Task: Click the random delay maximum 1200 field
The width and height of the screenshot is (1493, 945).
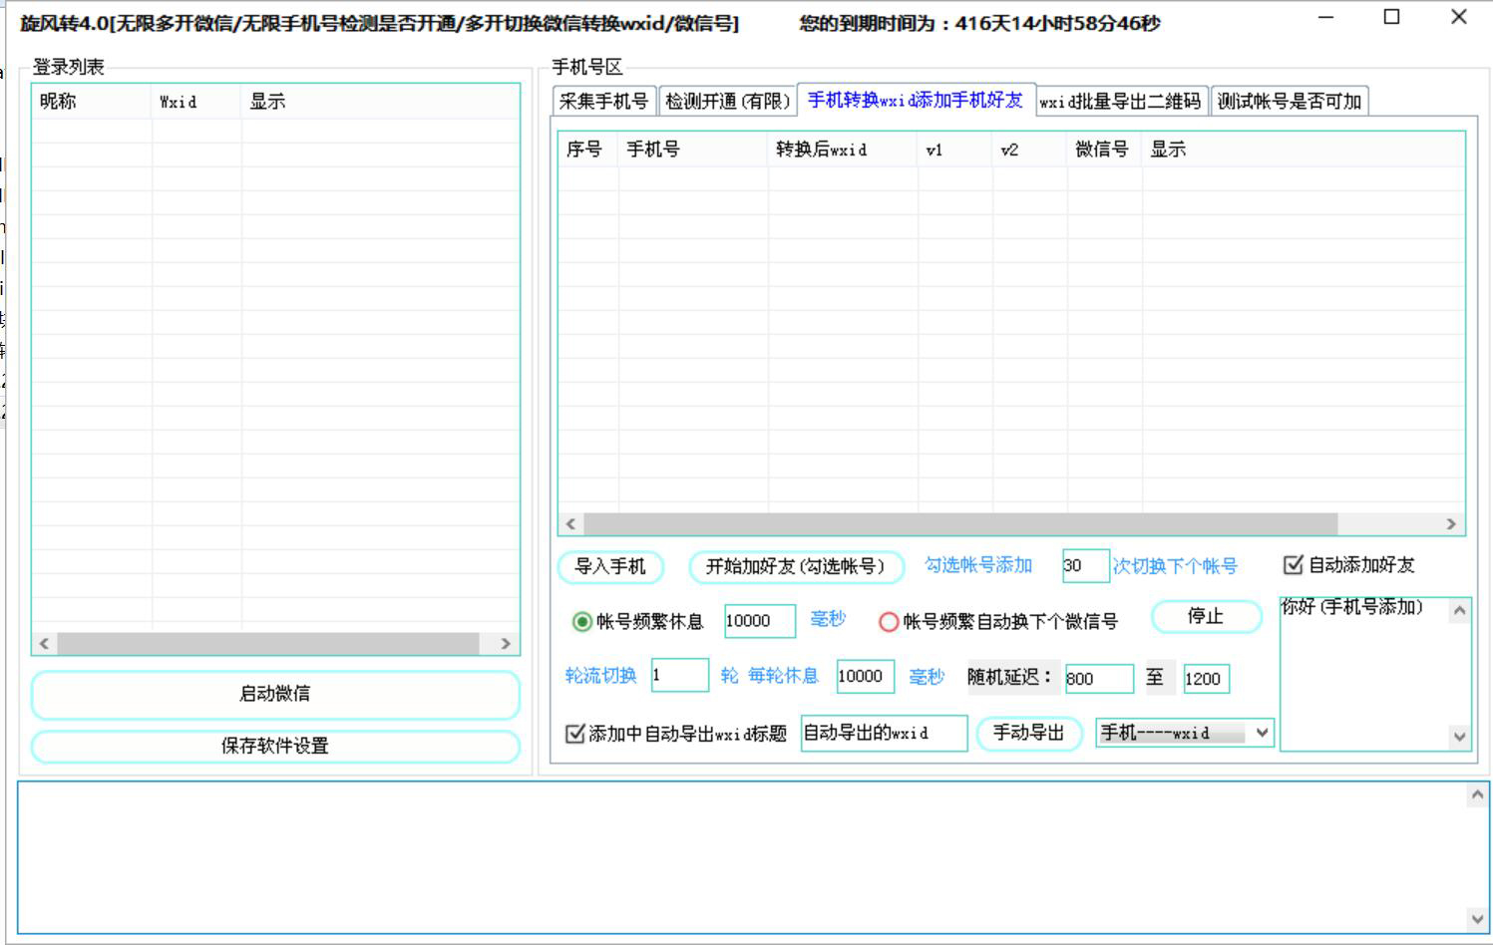Action: click(x=1206, y=679)
